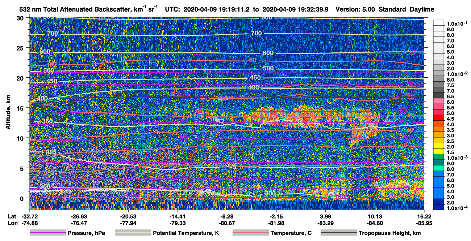
Task: Click the 'Potential Temperature, K' legend label
Action: tap(186, 233)
